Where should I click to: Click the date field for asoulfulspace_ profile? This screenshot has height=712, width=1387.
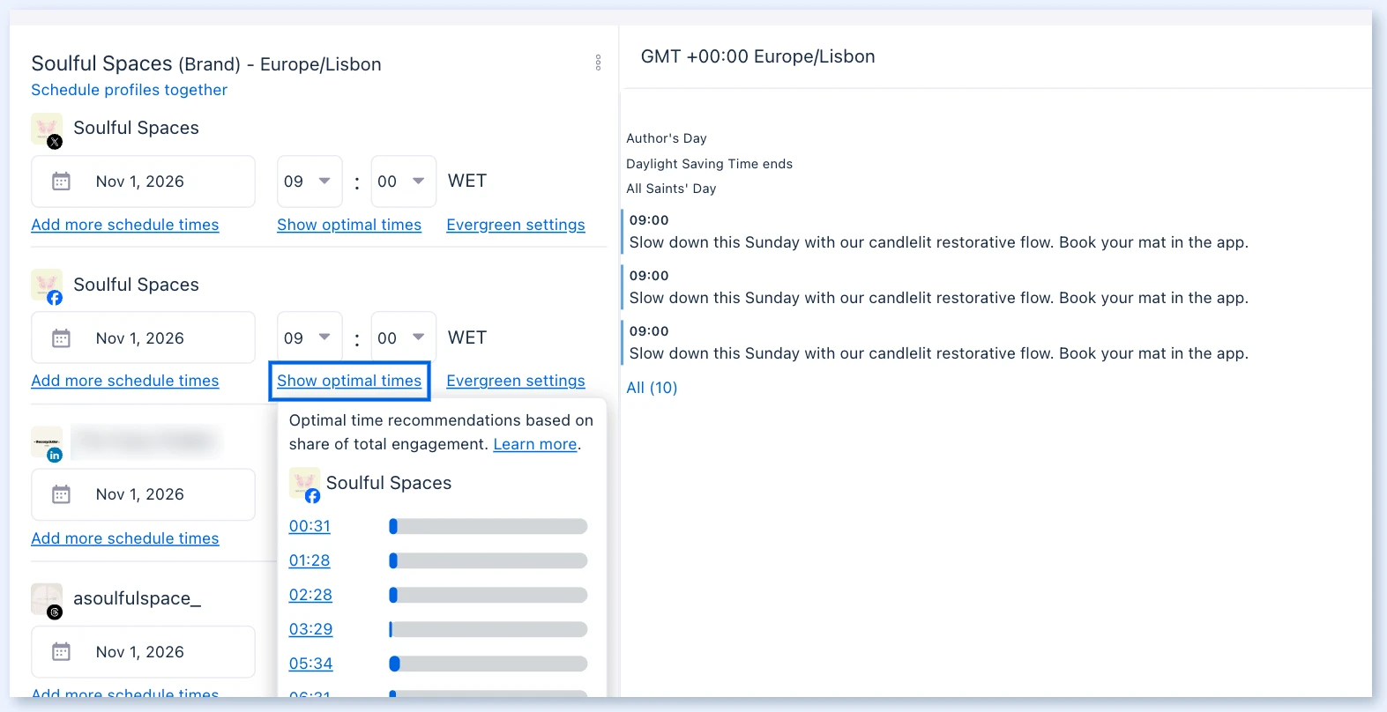(143, 652)
